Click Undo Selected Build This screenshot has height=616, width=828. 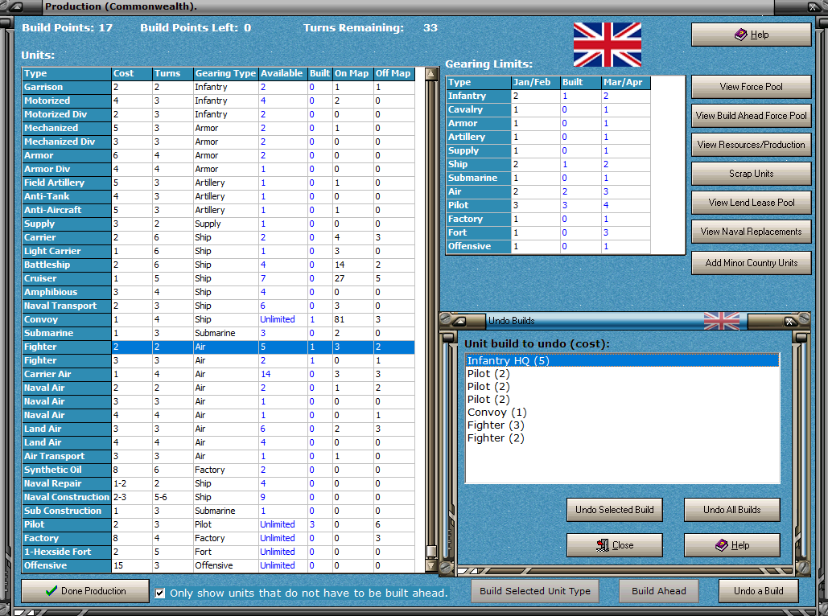click(x=614, y=510)
